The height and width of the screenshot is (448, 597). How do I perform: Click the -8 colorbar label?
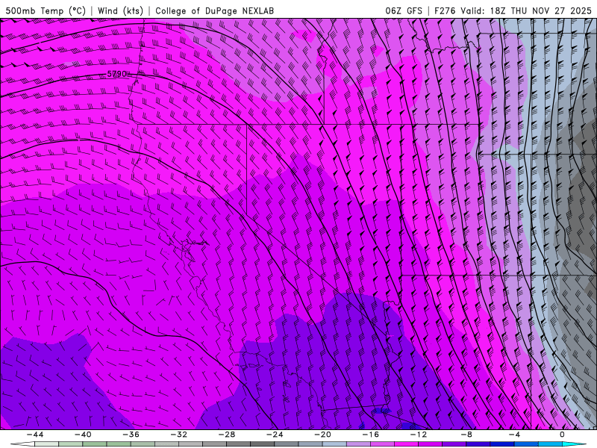466,435
